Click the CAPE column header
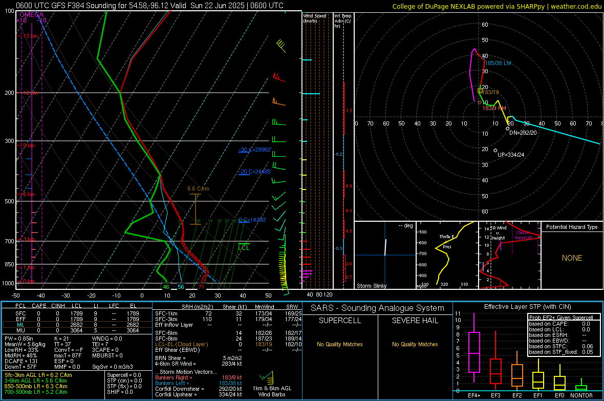The height and width of the screenshot is (401, 604). [39, 306]
